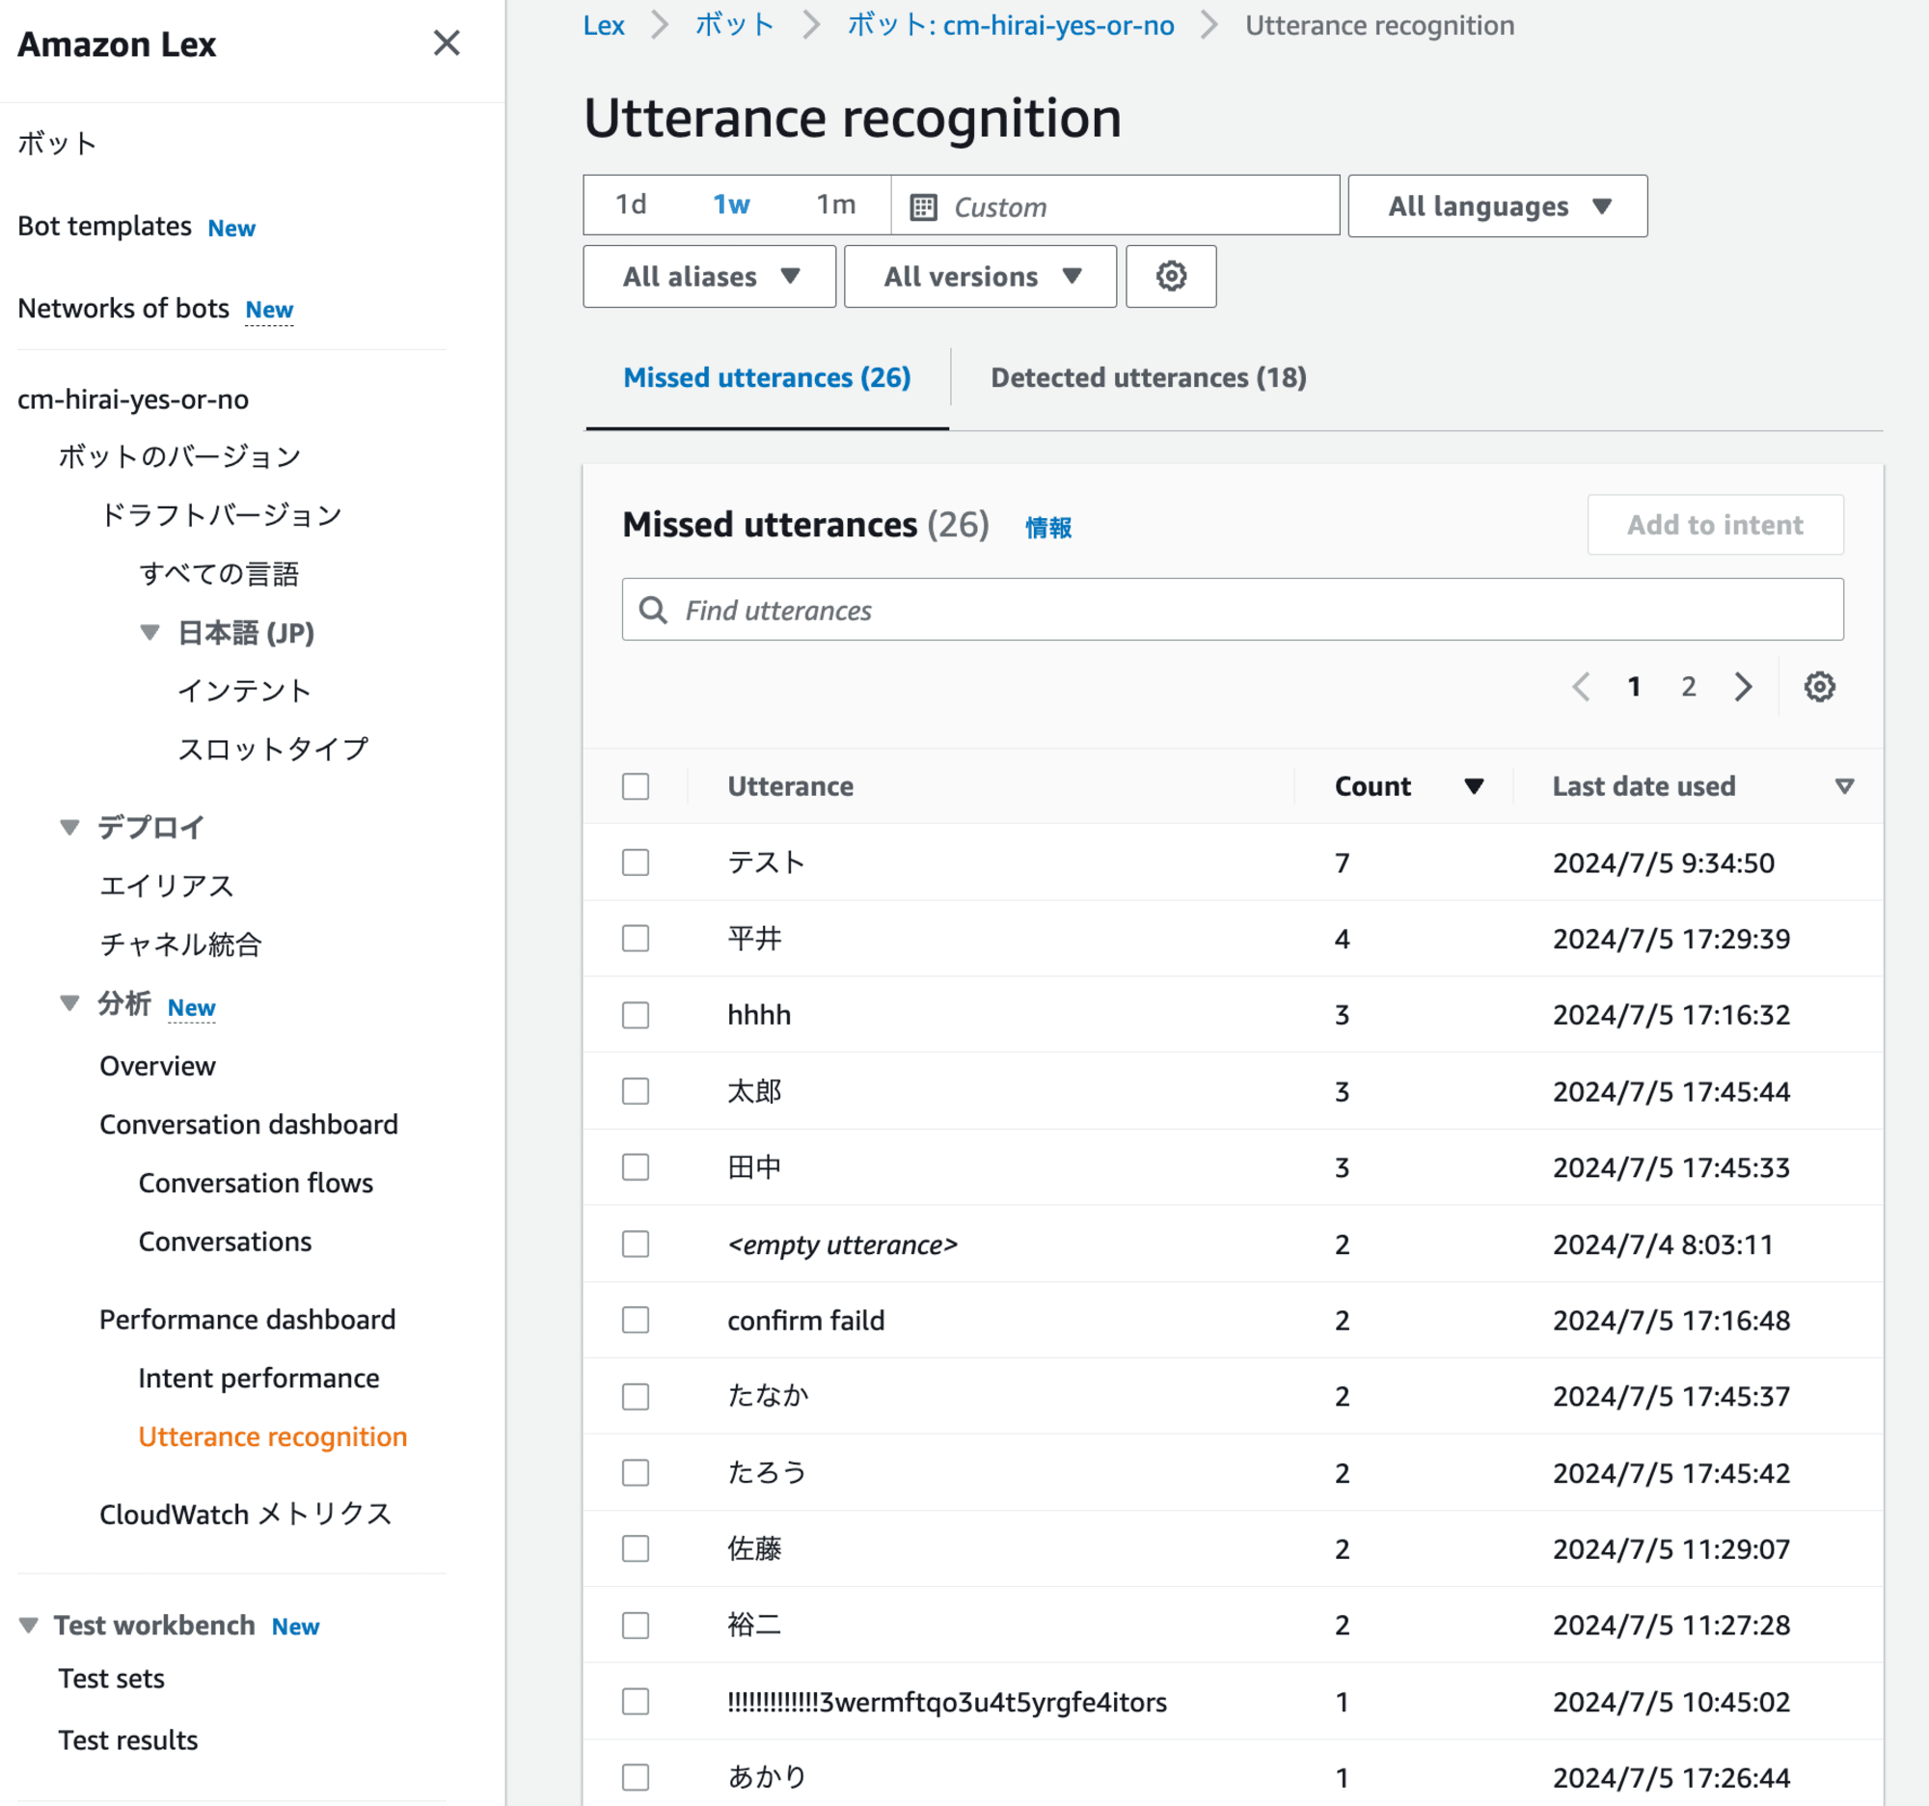Click the Custom date range field
Screen dimensions: 1929x1806
point(1116,205)
